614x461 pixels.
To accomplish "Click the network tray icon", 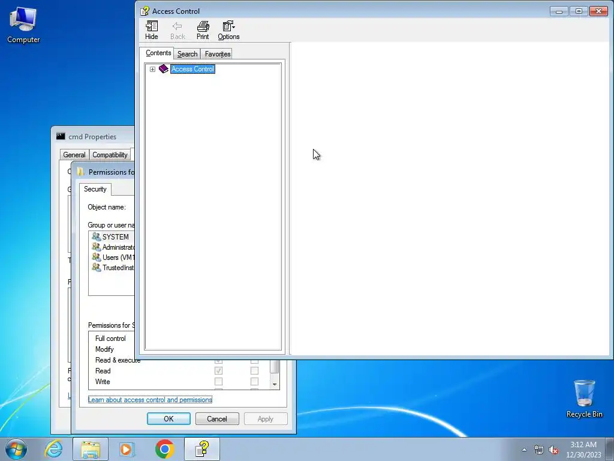I will 539,450.
